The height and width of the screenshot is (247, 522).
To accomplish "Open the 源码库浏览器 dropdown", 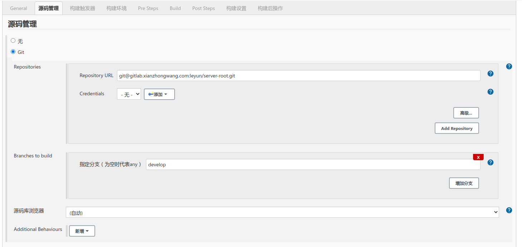I will click(x=282, y=212).
